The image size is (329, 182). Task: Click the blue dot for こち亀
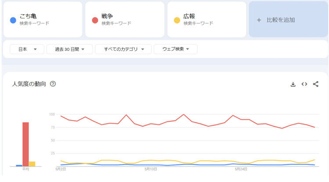tap(13, 20)
